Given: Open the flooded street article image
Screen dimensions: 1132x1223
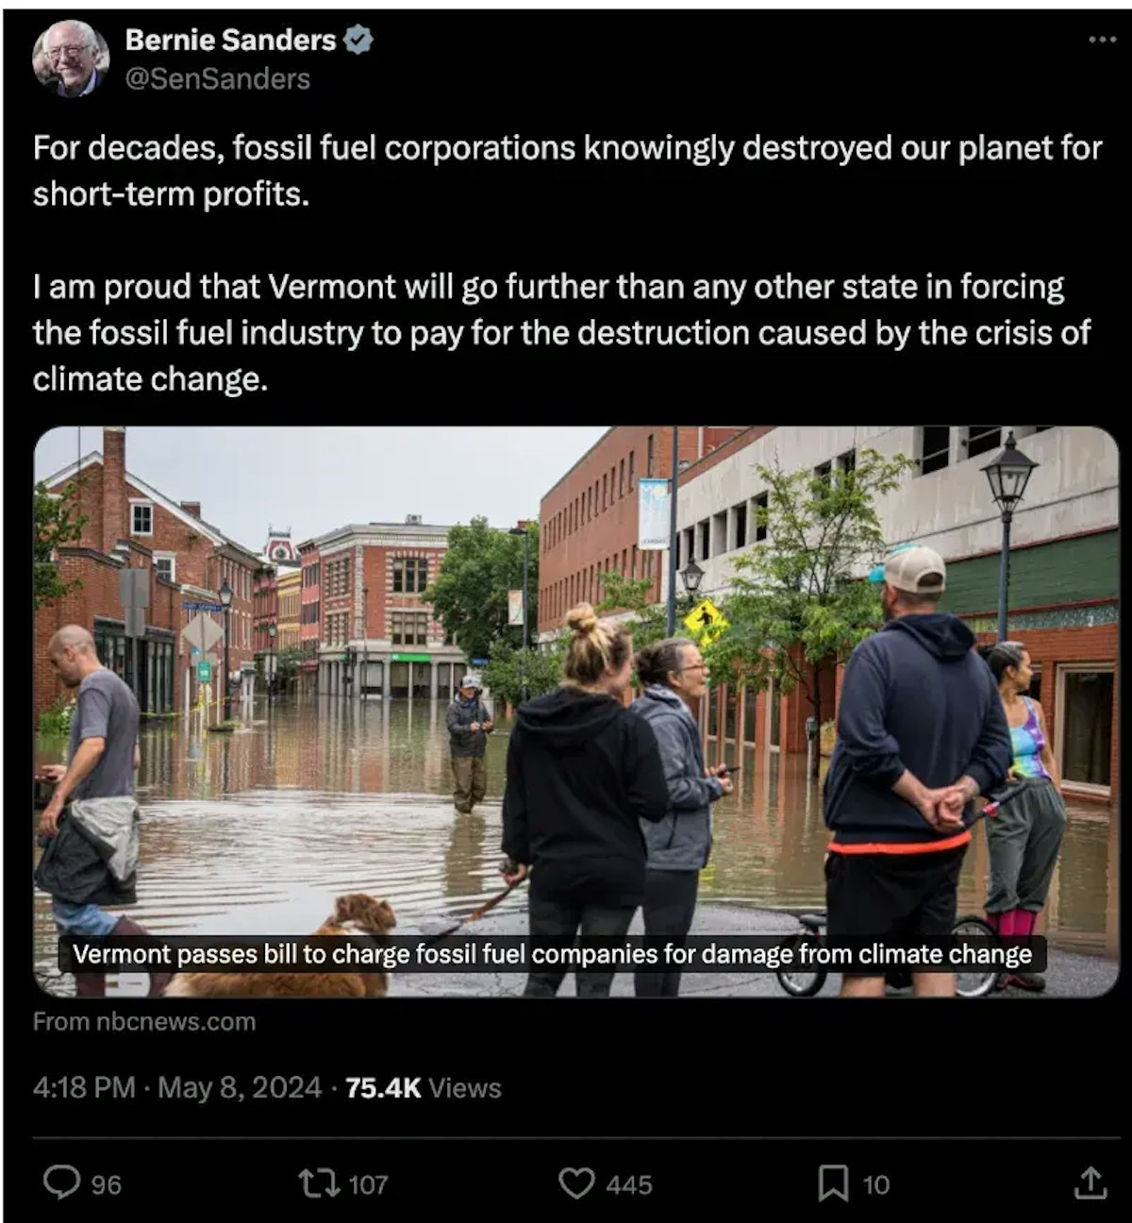Looking at the screenshot, I should click(575, 661).
